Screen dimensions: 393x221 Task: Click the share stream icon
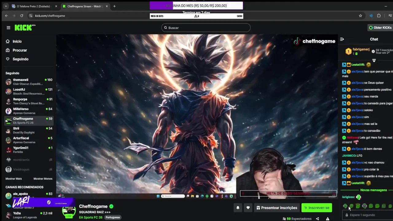(x=317, y=219)
